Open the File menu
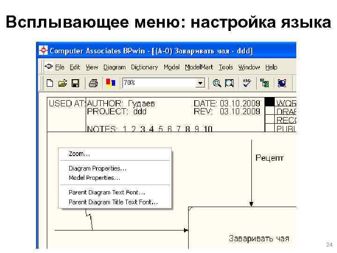 [60, 67]
